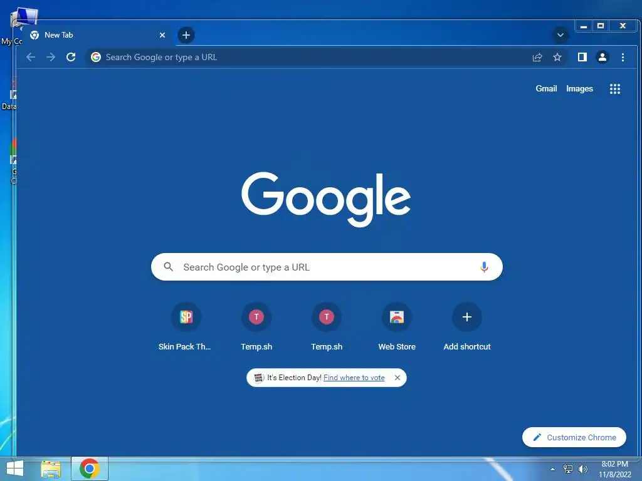This screenshot has width=642, height=481.
Task: Click the taskbar clock showing 8:02 PM
Action: click(614, 469)
